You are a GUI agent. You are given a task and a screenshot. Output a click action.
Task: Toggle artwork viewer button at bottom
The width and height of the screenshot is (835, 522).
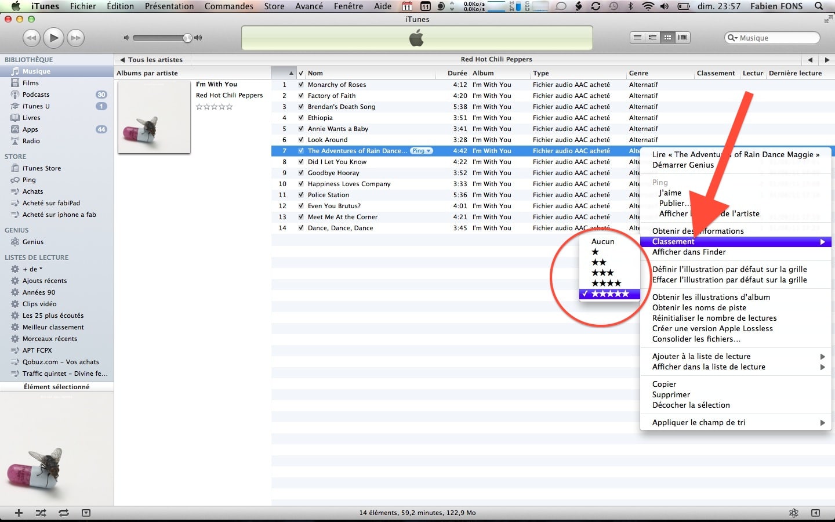(x=86, y=513)
